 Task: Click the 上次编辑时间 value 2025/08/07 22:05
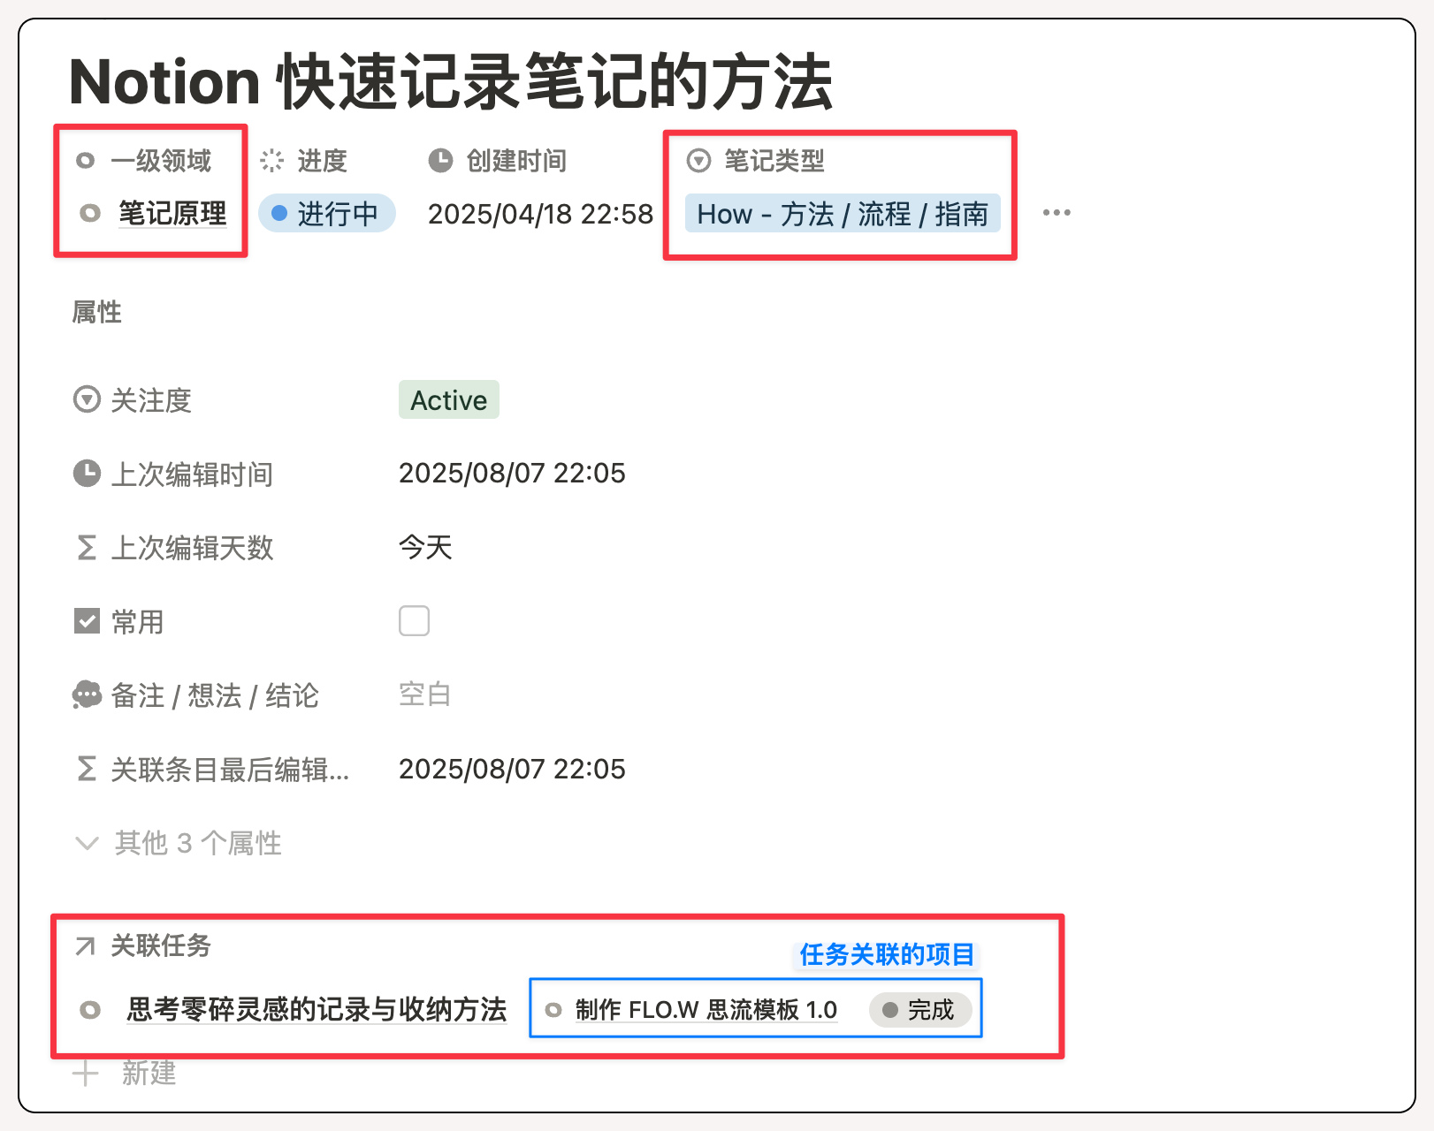coord(512,474)
